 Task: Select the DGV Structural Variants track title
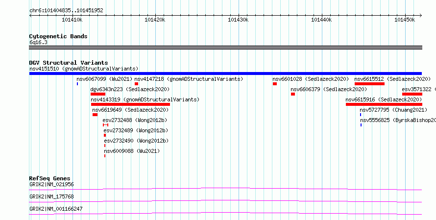click(x=69, y=63)
